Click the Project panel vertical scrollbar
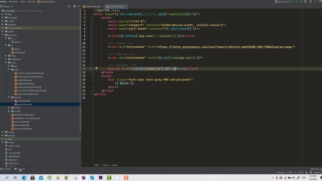The height and width of the screenshot is (181, 322). (x=80, y=71)
